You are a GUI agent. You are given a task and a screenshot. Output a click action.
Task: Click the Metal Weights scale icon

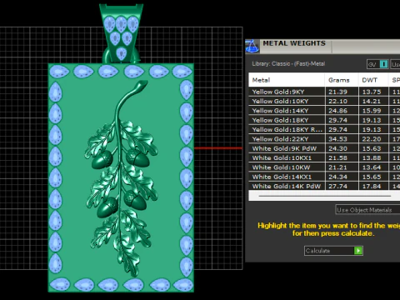pos(252,46)
